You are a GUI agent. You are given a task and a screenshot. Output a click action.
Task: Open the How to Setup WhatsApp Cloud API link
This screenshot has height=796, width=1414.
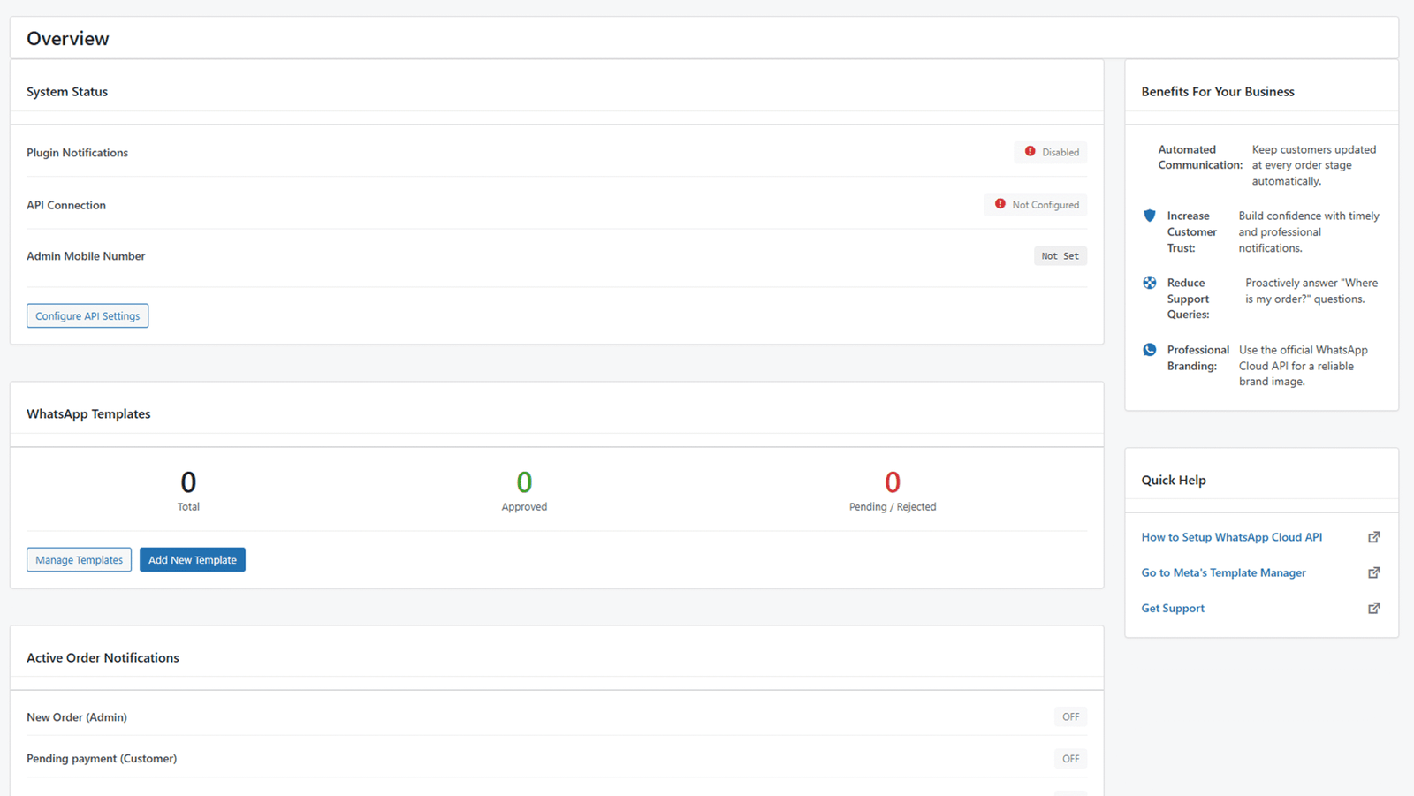1231,537
